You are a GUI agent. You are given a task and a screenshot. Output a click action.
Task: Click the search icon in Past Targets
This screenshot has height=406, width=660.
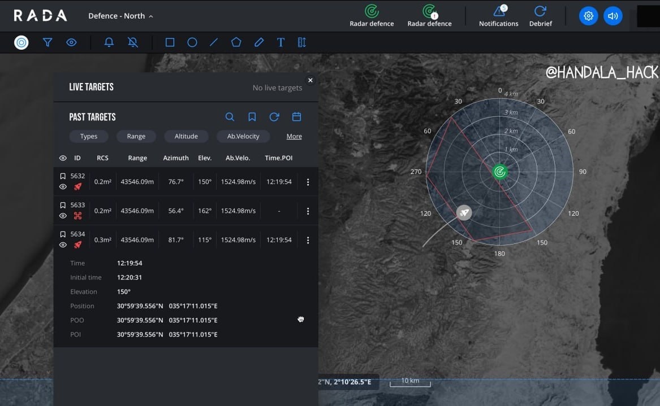(x=230, y=117)
